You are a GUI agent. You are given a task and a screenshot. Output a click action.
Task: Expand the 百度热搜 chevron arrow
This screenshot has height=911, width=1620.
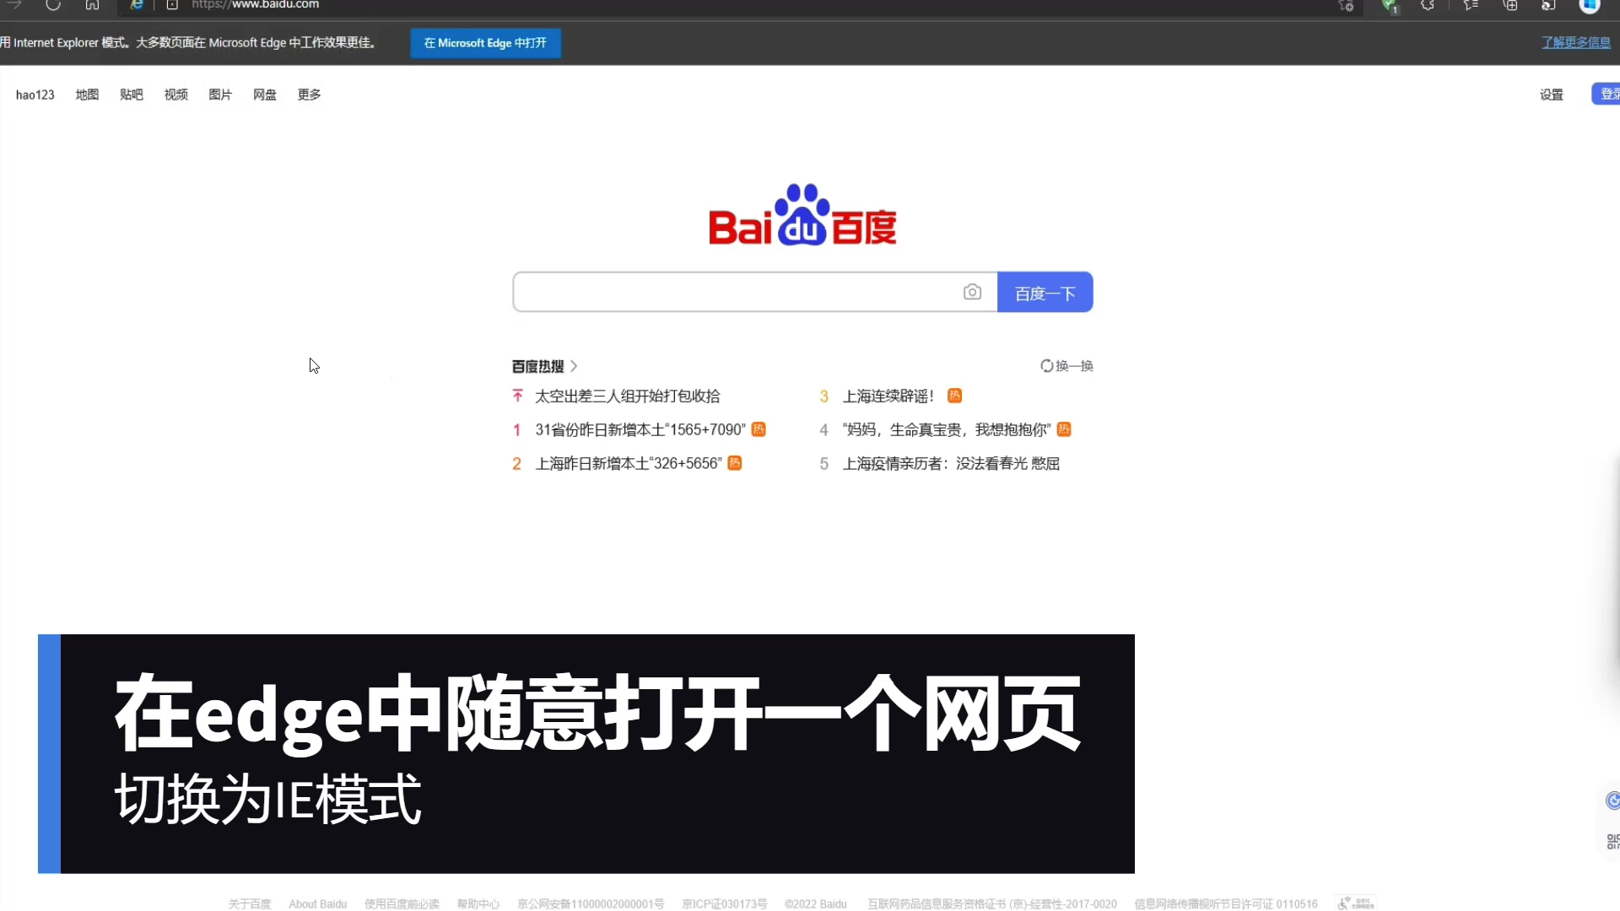(573, 365)
